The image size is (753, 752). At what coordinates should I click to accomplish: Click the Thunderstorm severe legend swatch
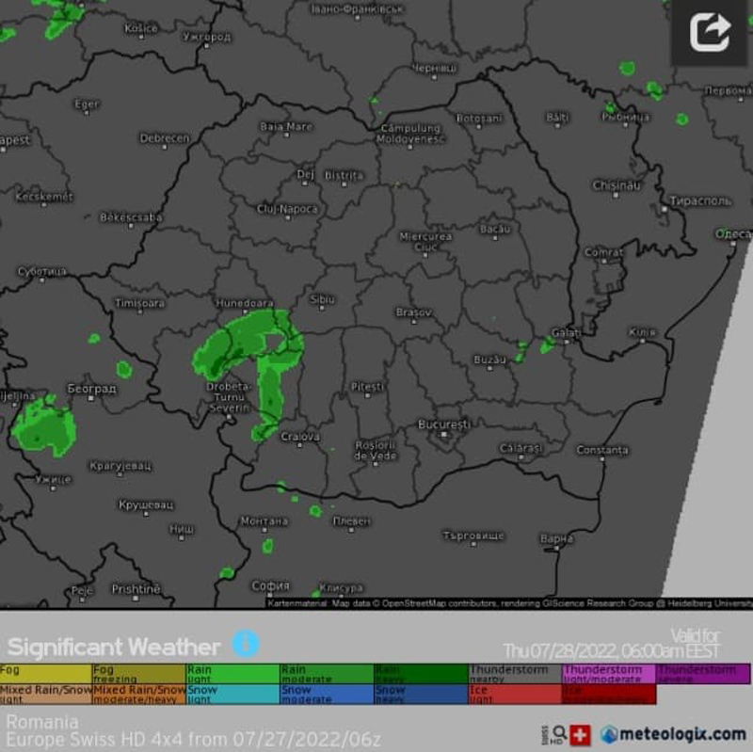pyautogui.click(x=702, y=674)
